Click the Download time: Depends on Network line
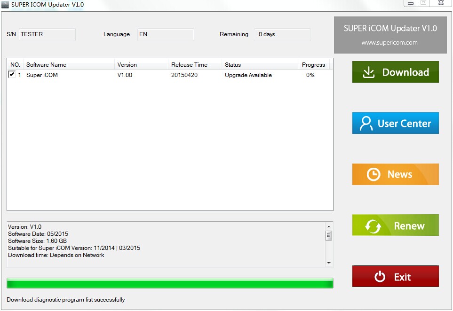This screenshot has width=453, height=311. pos(56,255)
